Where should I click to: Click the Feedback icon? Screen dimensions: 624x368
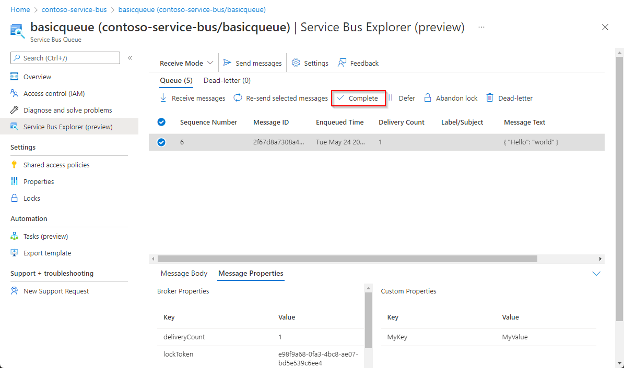358,63
